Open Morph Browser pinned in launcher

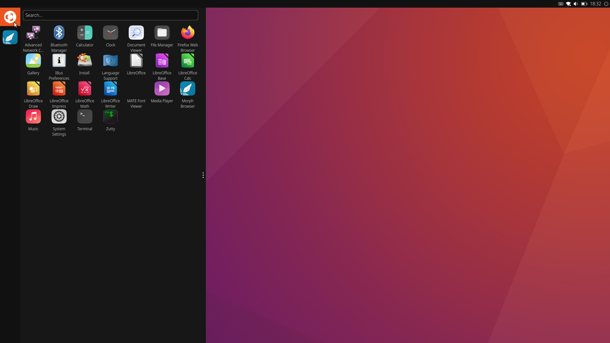(x=10, y=37)
